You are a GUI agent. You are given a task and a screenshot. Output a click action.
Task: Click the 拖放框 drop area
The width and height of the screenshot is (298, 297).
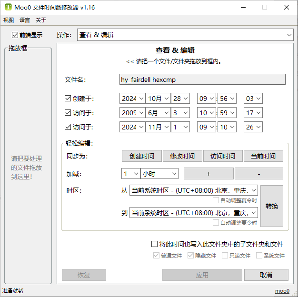(27, 167)
